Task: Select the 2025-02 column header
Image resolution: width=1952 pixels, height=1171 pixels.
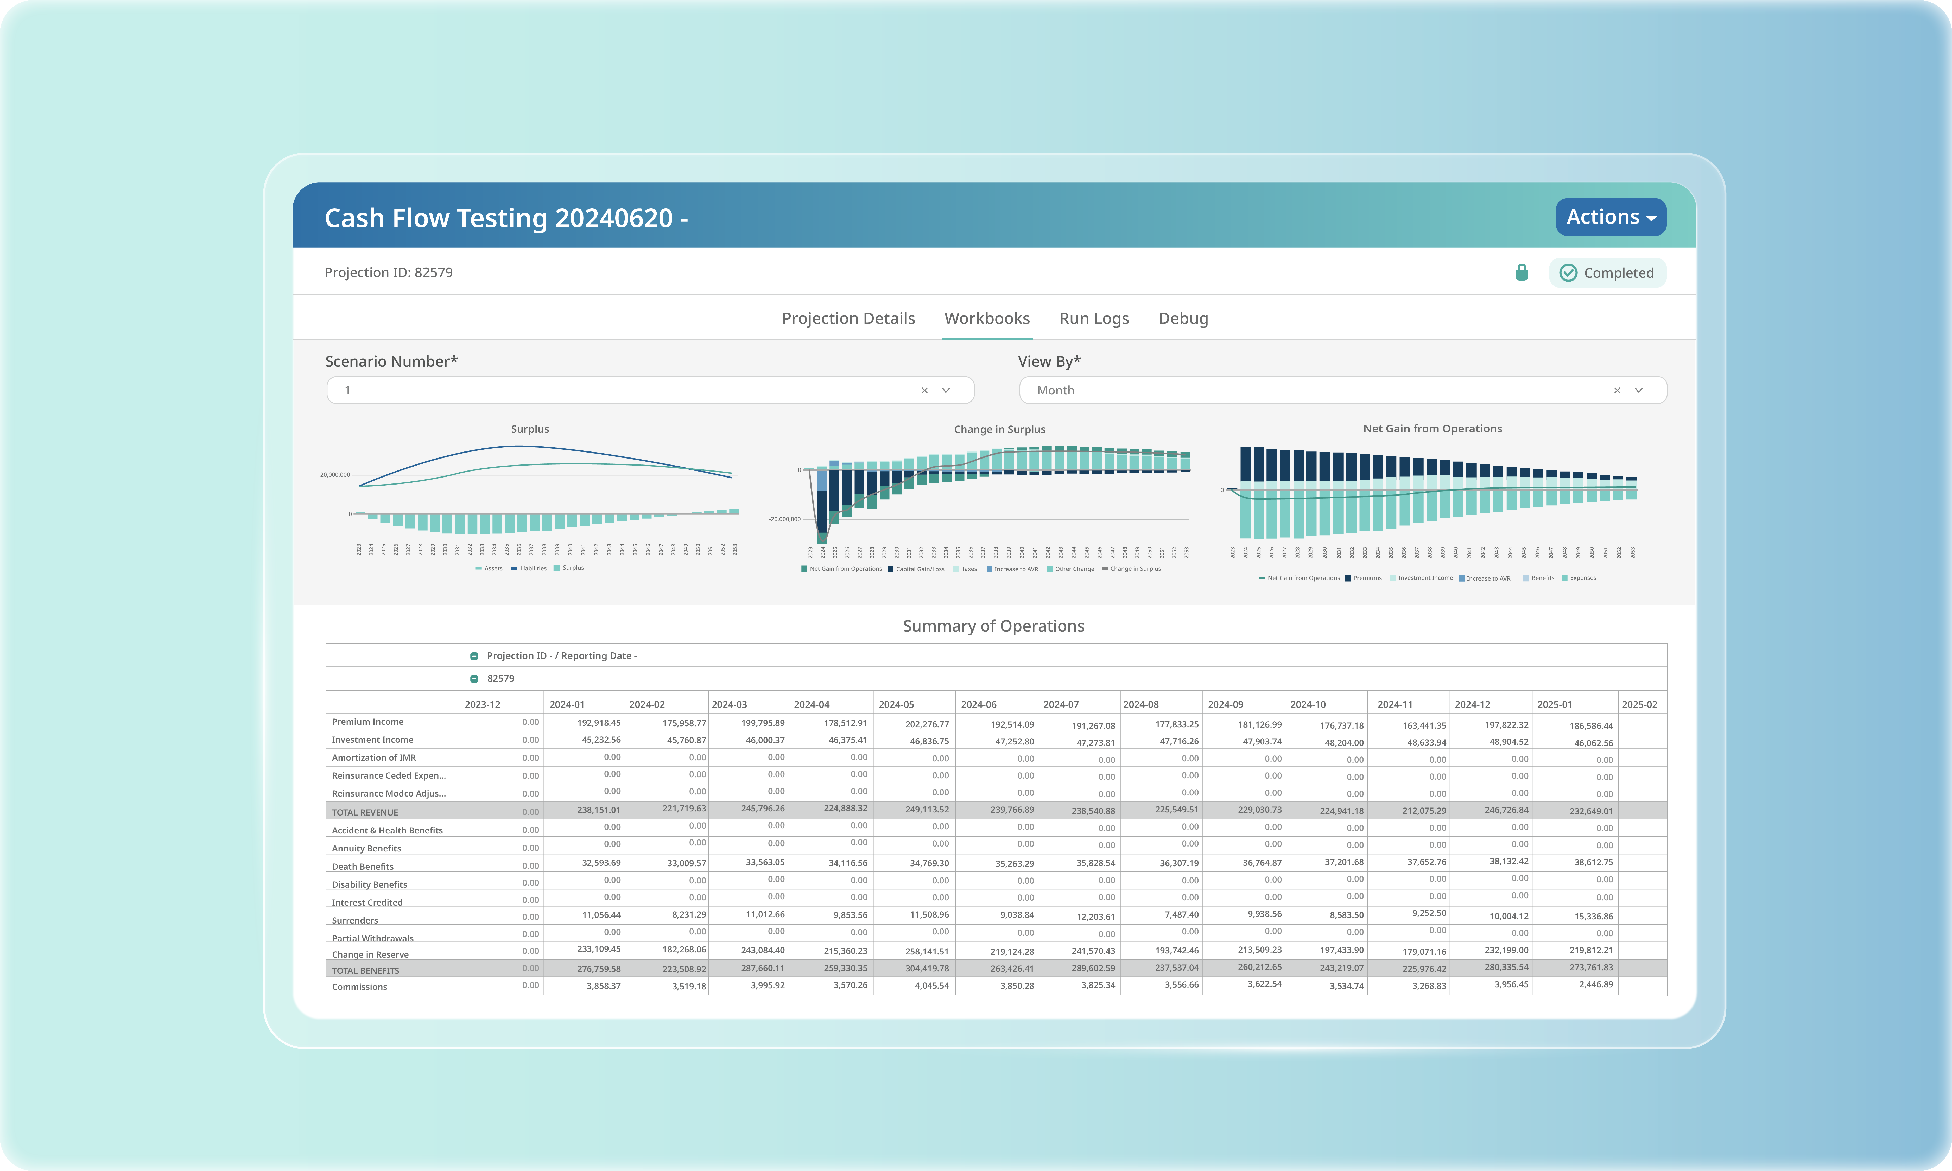Action: click(x=1640, y=705)
